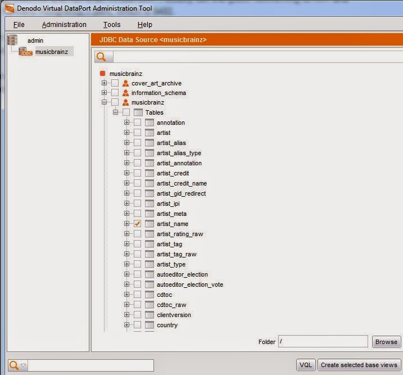Expand the information_schema node
403x375 pixels.
pyautogui.click(x=104, y=92)
